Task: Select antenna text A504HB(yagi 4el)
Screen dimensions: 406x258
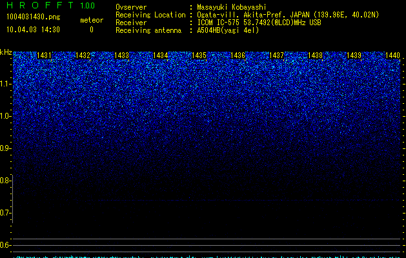Action: (228, 30)
